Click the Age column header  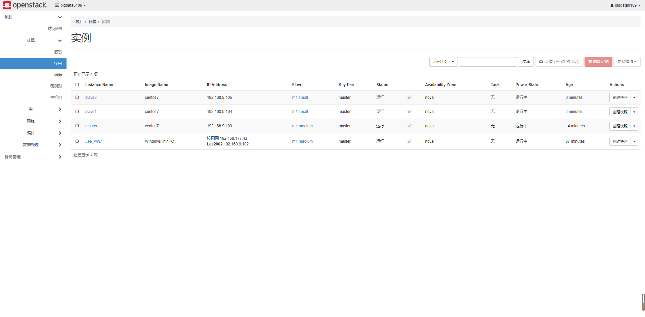pyautogui.click(x=569, y=85)
